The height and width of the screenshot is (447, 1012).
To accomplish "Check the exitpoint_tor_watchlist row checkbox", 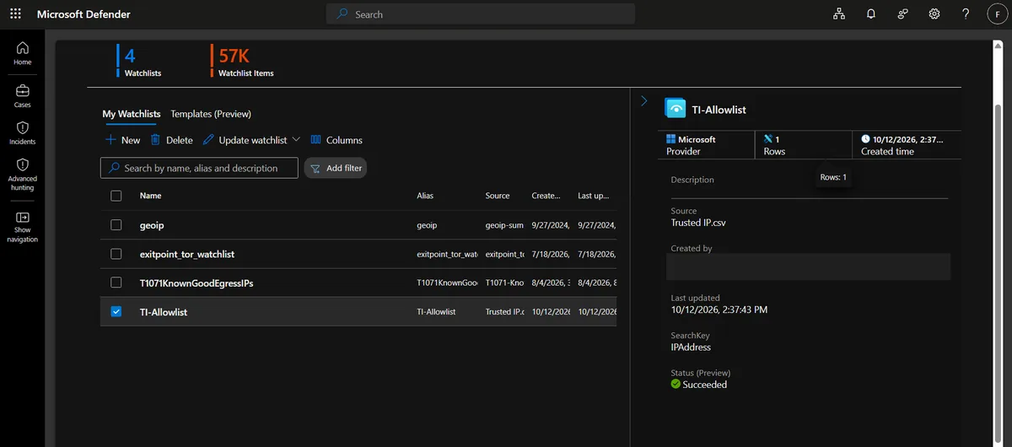I will coord(116,254).
